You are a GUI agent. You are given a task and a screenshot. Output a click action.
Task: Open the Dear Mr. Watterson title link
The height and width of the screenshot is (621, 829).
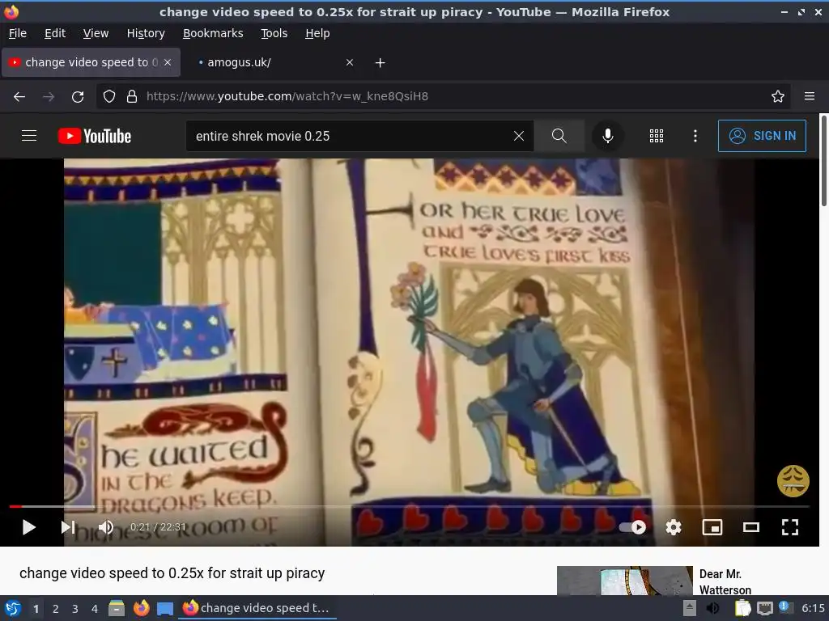(725, 581)
